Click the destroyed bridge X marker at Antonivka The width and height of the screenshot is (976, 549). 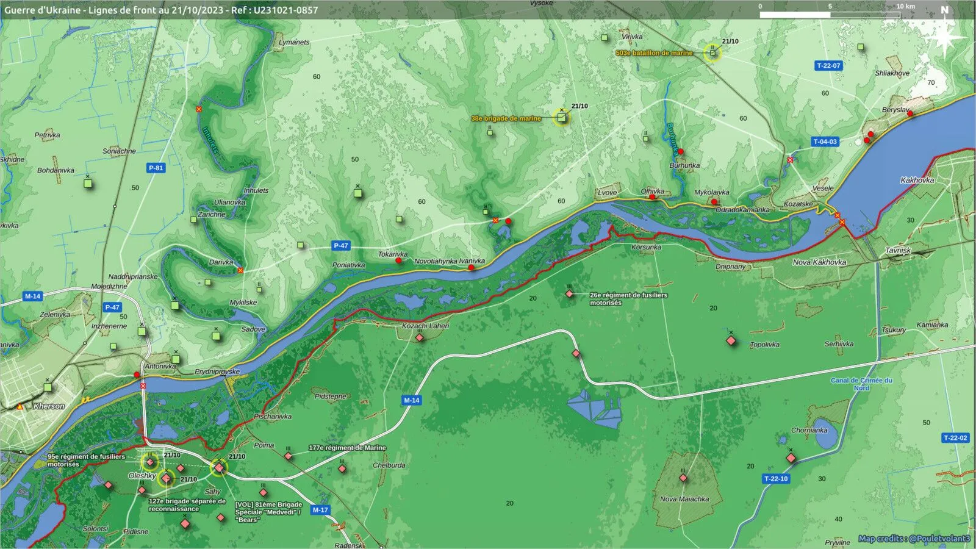[x=143, y=386]
